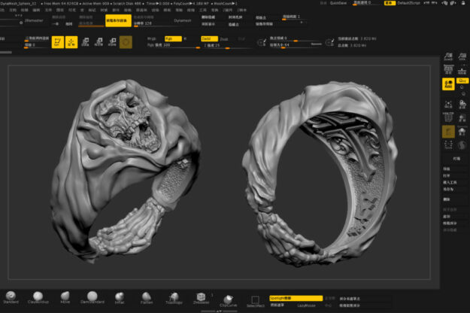Toggle the Rgb paint mode
The width and height of the screenshot is (470, 313).
(174, 38)
